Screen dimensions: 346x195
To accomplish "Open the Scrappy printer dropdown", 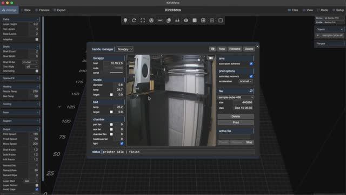I will (125, 49).
